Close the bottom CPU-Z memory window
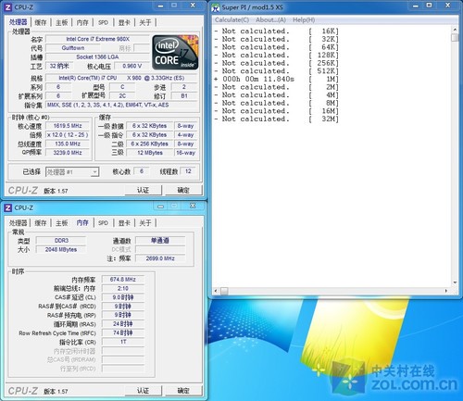Viewport: 463px width, 401px height. (x=193, y=206)
